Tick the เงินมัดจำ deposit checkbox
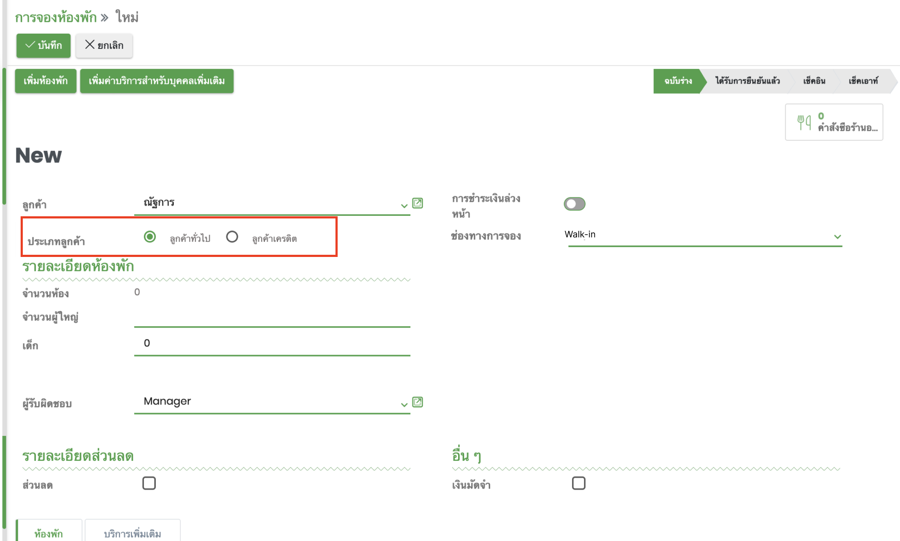This screenshot has height=541, width=900. 579,483
